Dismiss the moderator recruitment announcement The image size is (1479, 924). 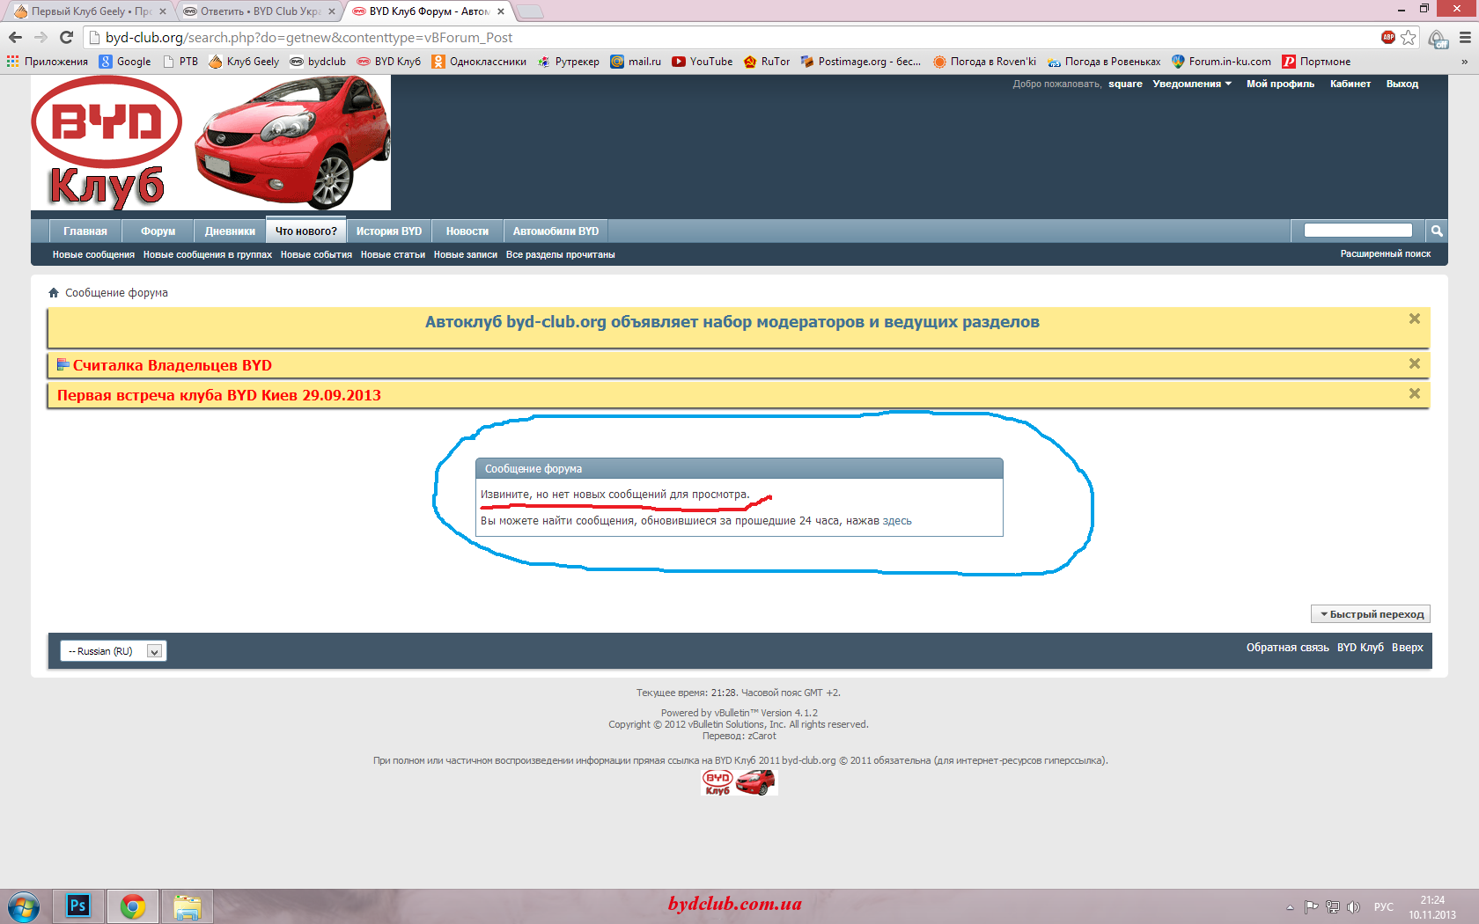coord(1415,319)
